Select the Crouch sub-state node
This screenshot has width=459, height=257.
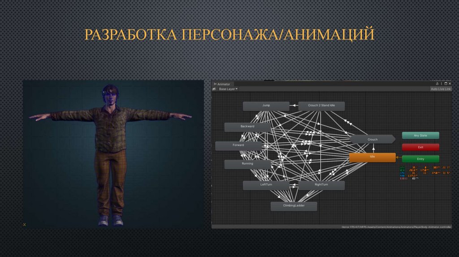372,139
